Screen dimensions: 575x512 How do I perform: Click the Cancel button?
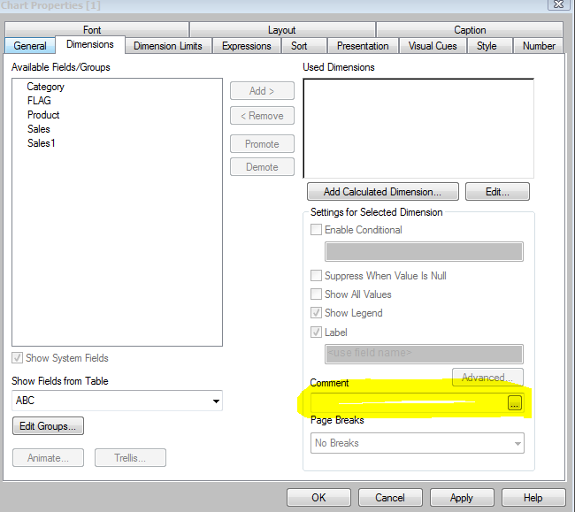[390, 497]
